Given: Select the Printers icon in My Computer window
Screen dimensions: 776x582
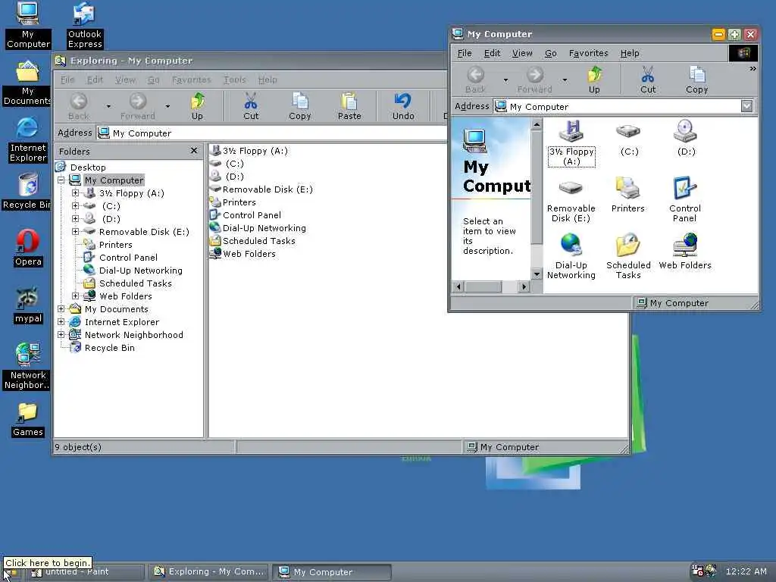Looking at the screenshot, I should [628, 195].
